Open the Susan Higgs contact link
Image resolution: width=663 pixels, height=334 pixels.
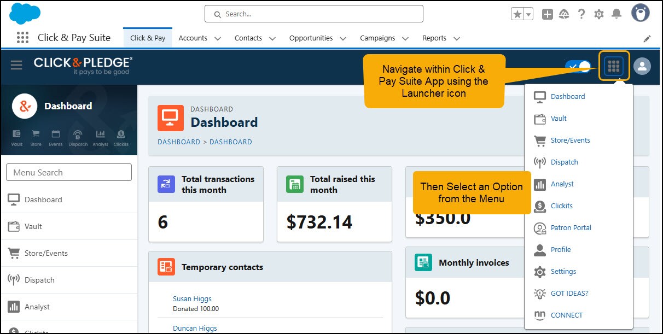coord(192,299)
